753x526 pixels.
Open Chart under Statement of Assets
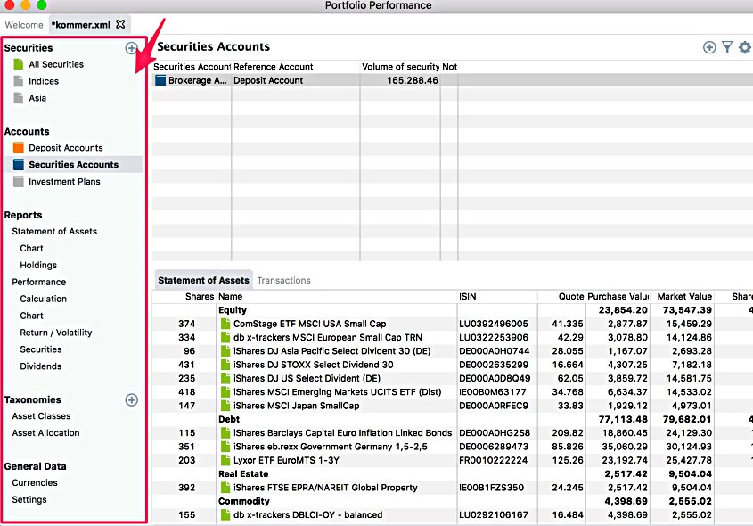pos(32,249)
